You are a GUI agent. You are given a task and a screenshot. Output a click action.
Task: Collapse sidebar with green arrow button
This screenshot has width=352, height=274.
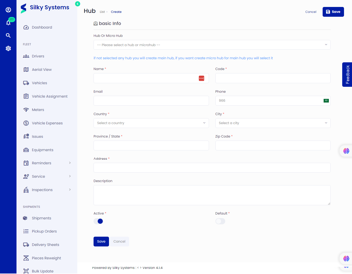(x=78, y=4)
